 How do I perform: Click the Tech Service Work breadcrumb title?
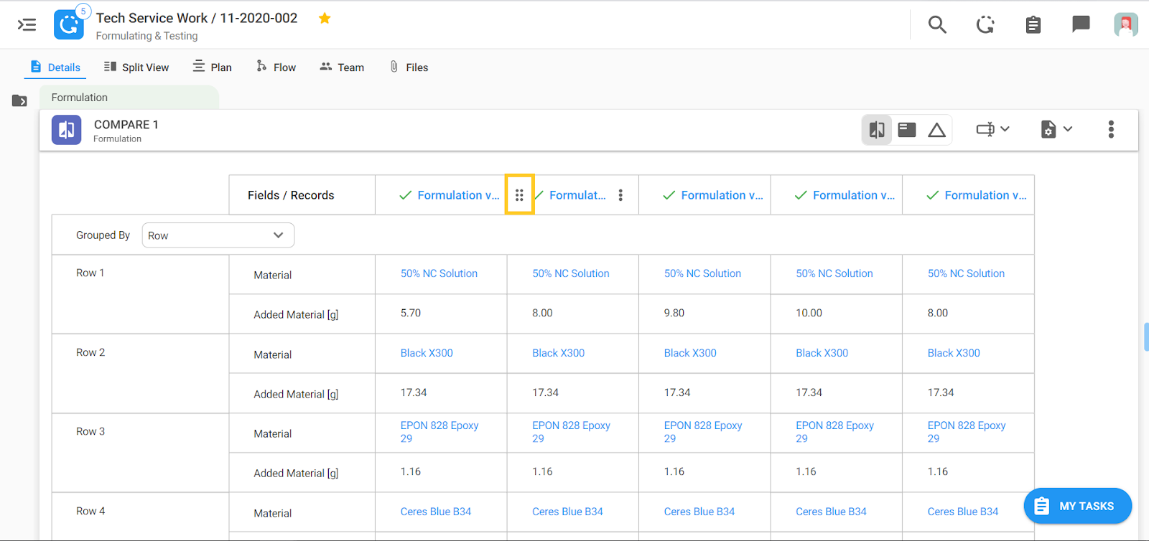coord(152,18)
